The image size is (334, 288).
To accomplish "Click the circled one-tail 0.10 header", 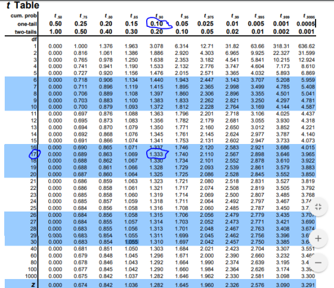I will pyautogui.click(x=157, y=24).
